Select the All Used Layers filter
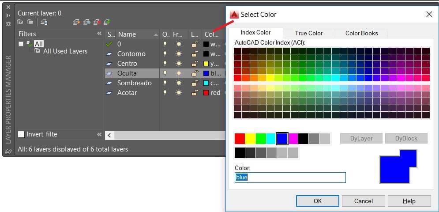The image size is (439, 212). click(65, 51)
